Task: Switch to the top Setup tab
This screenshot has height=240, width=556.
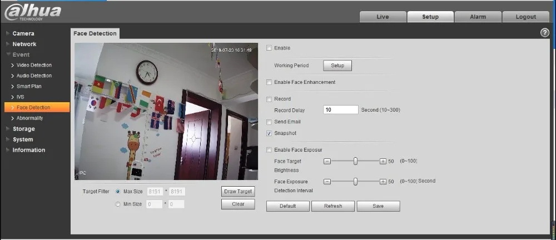Action: 430,17
